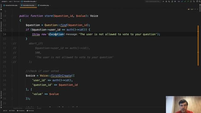201x113 pixels.
Task: Fold the commented abort_if block at line 16
Action: pos(12,44)
